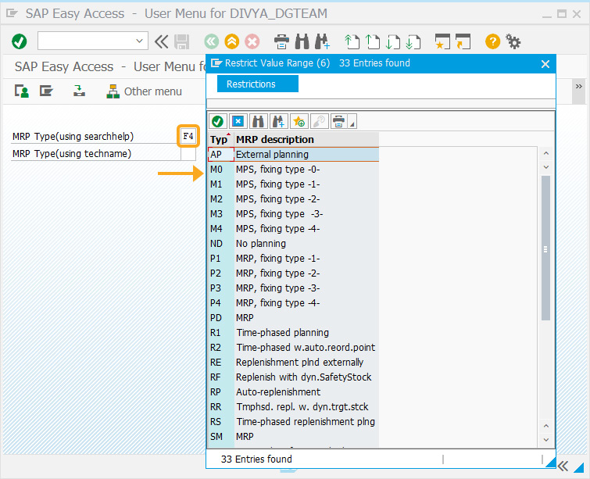The image size is (590, 479).
Task: Select M1 MPS, fixing type -1- row
Action: pos(294,184)
